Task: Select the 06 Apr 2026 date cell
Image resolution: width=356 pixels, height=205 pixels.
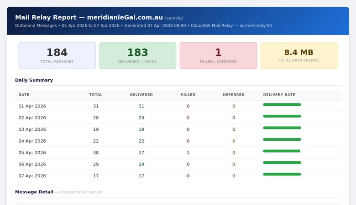Action: point(32,164)
